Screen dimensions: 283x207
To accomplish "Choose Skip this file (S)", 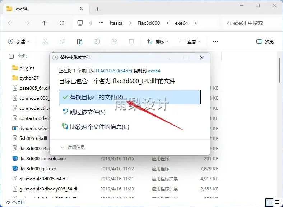I will pos(130,112).
